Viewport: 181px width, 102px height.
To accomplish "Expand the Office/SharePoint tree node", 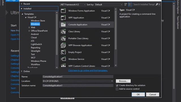I will click(29, 31).
